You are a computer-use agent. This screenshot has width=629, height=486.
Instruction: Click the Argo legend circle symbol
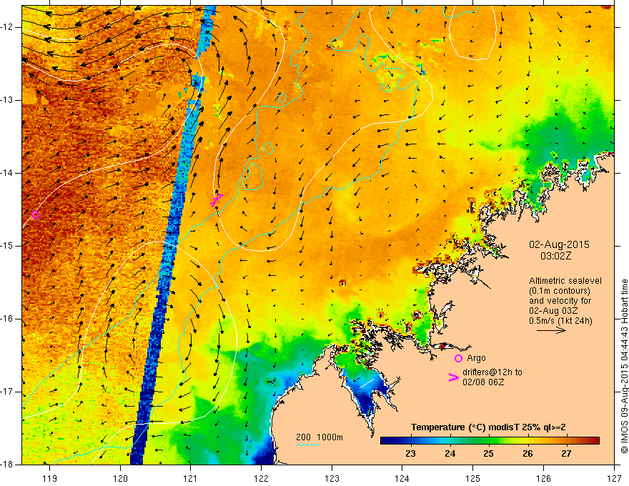click(458, 358)
